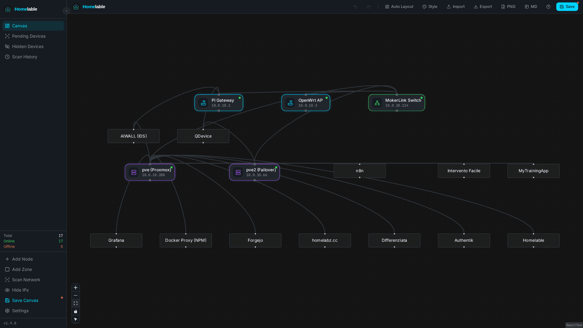The image size is (583, 328).
Task: Click the undo arrow icon
Action: (355, 7)
